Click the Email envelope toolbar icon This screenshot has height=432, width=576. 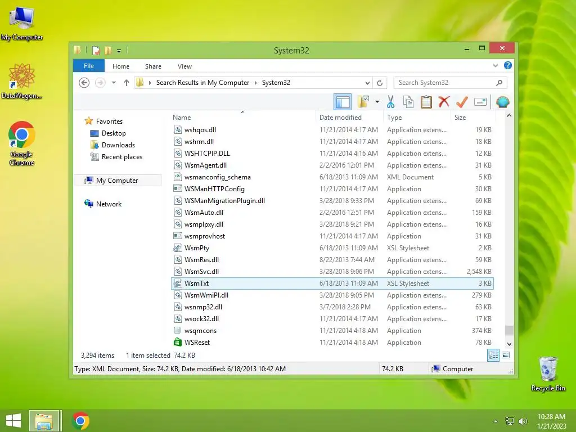[480, 102]
